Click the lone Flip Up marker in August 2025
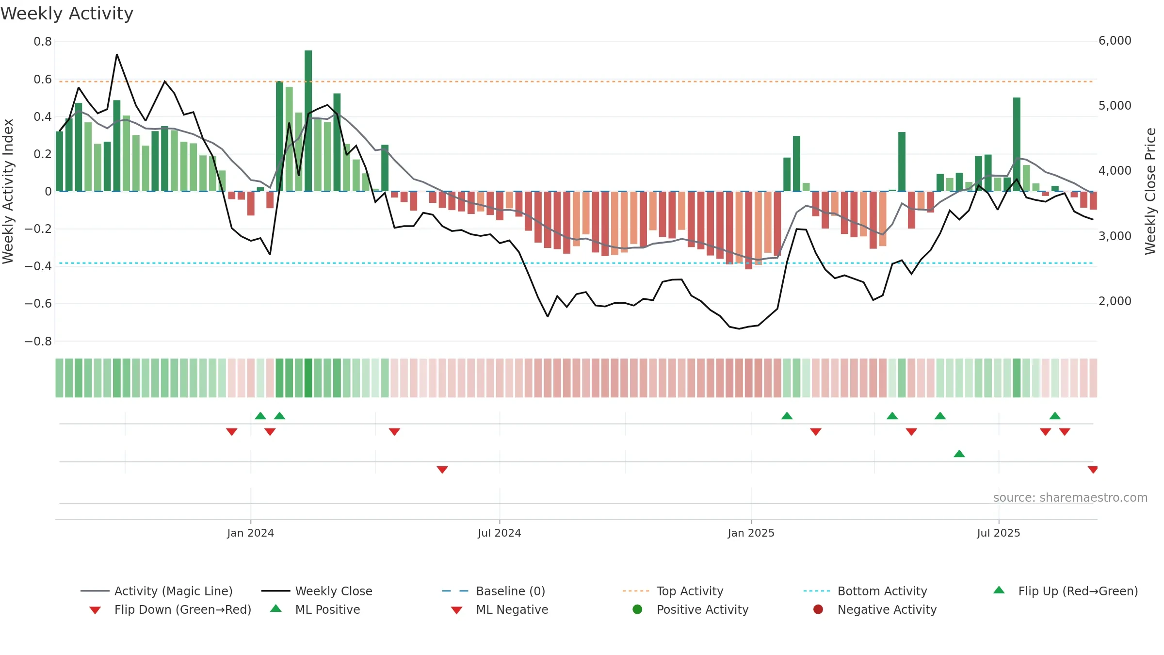Image resolution: width=1164 pixels, height=655 pixels. tap(1055, 416)
